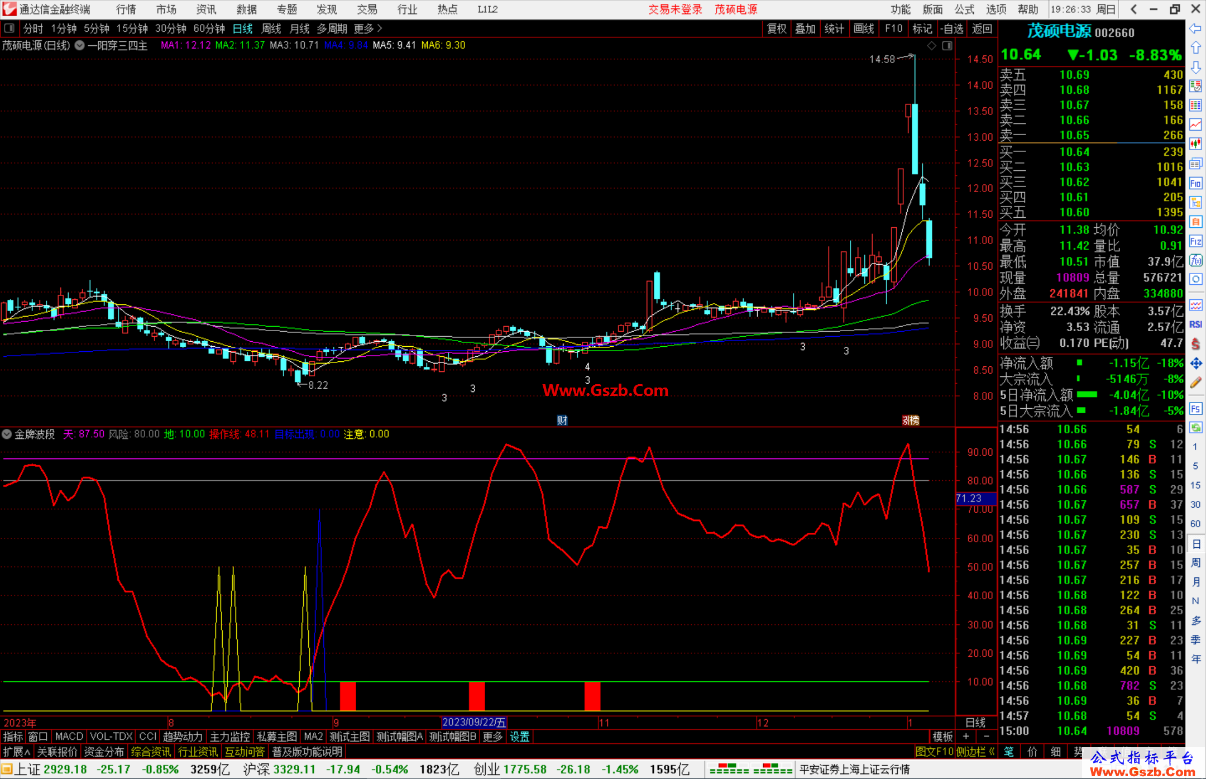This screenshot has height=779, width=1206.
Task: Switch to the 细 tab below trade list
Action: 1055,752
